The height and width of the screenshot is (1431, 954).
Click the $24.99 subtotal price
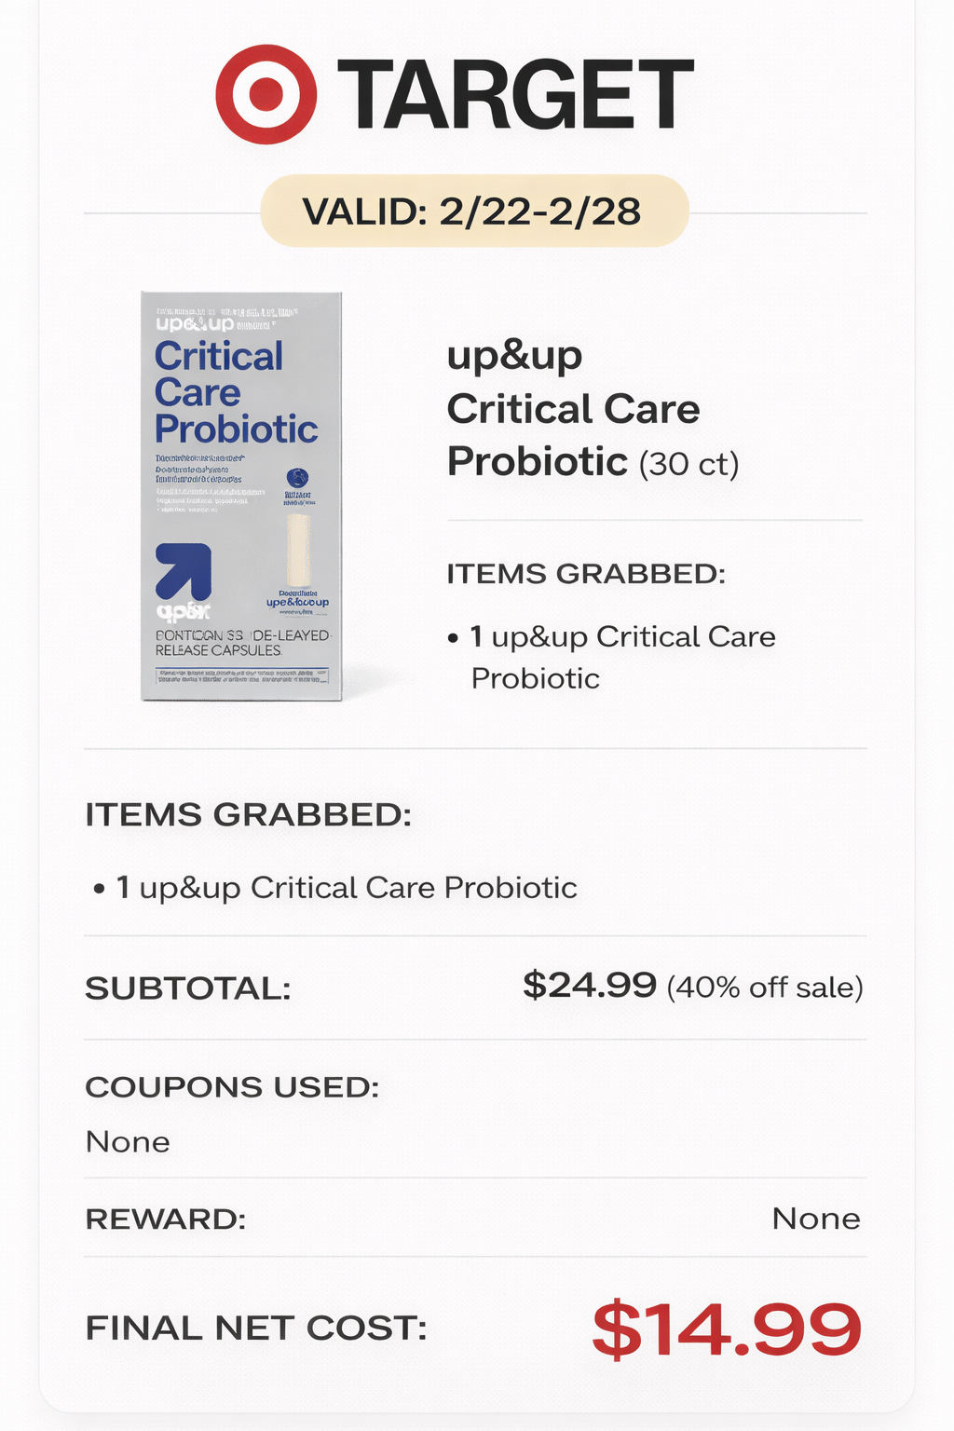[x=590, y=985]
